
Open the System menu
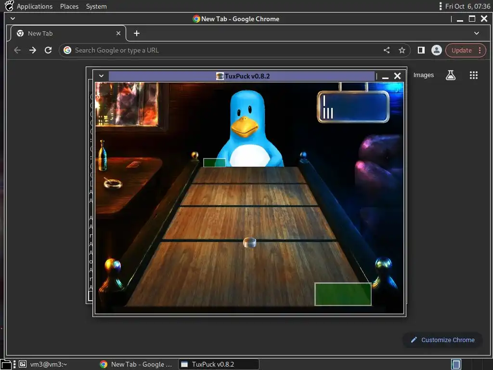(x=96, y=6)
